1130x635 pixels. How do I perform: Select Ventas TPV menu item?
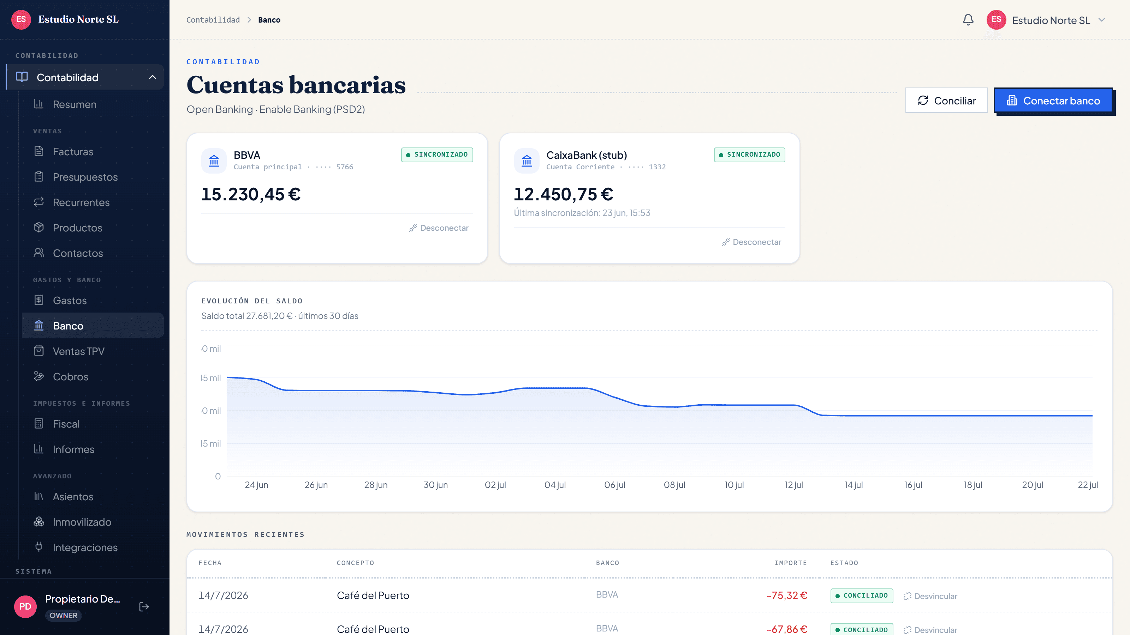(x=92, y=351)
